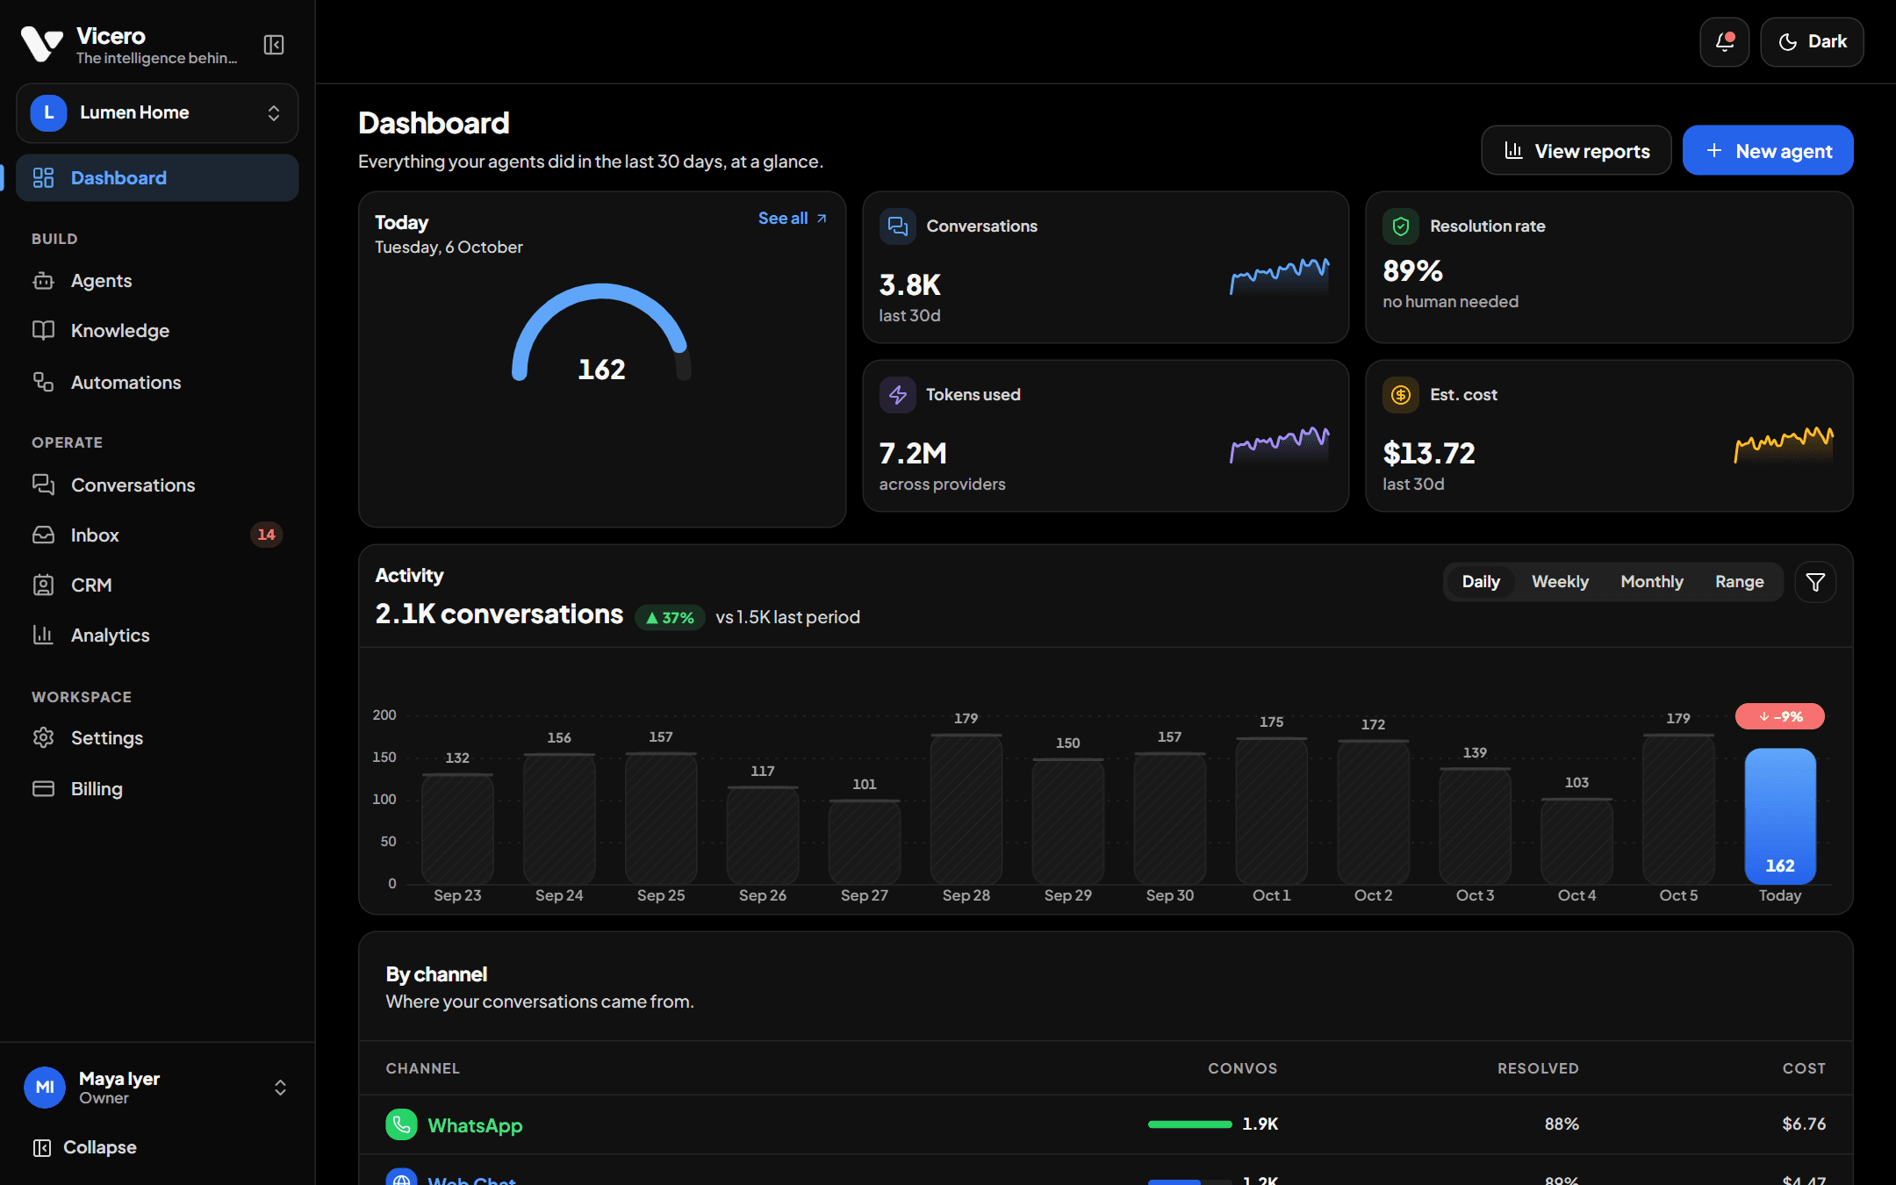This screenshot has height=1185, width=1896.
Task: Click the CONVOS column header
Action: click(x=1242, y=1068)
